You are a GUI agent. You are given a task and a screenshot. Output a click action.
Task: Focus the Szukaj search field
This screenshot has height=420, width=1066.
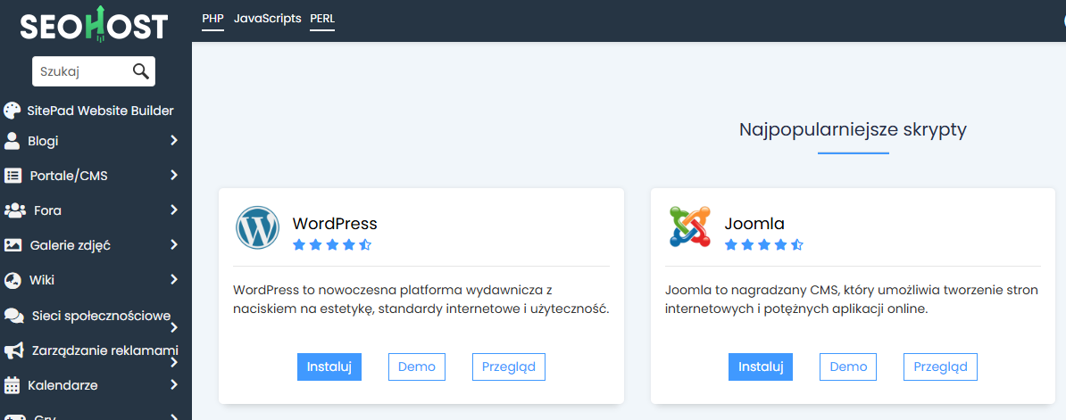[94, 71]
